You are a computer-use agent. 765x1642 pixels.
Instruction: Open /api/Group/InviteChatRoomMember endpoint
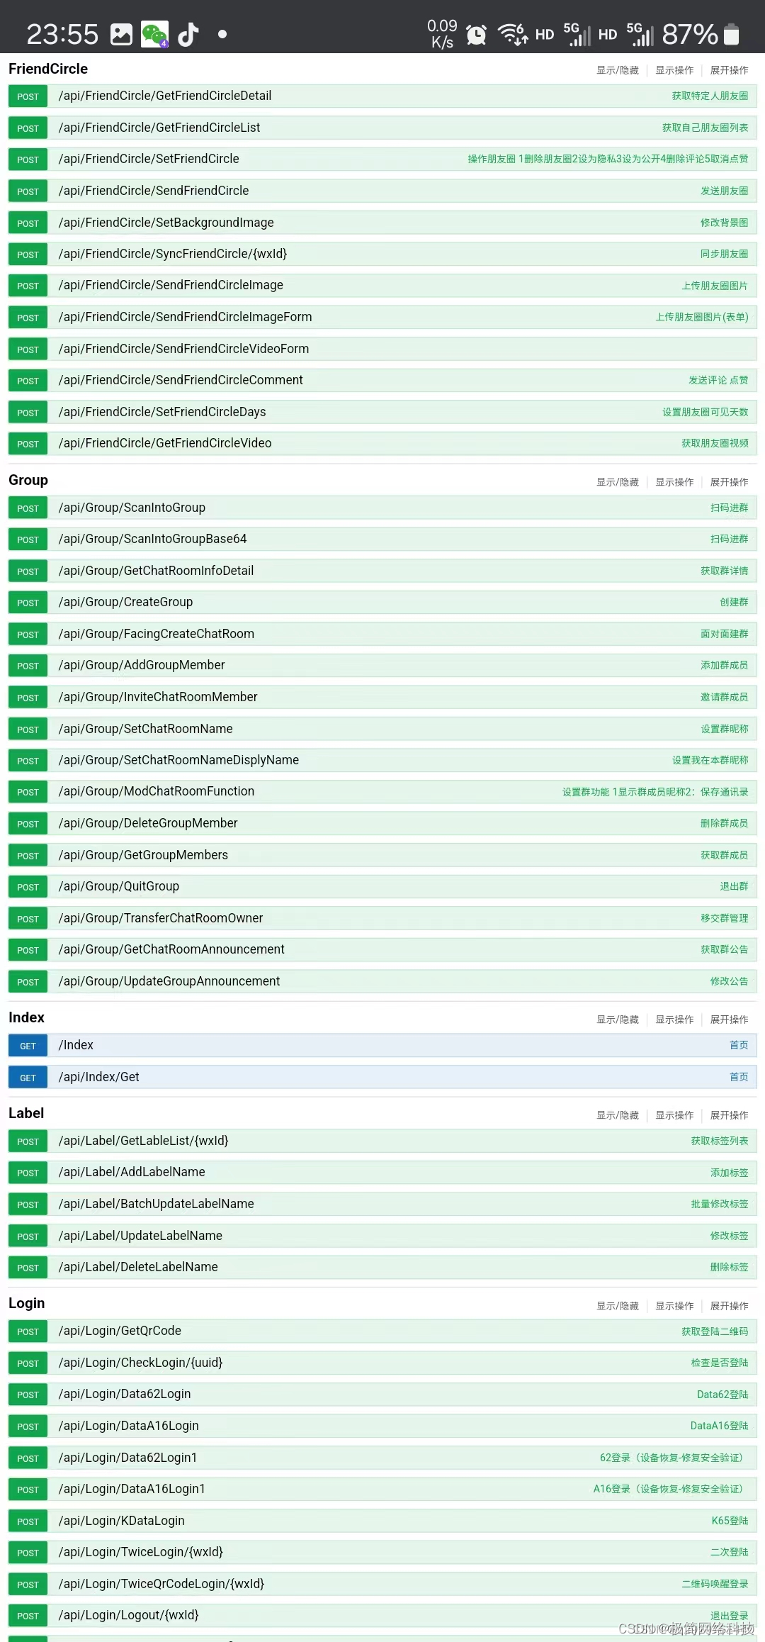(x=382, y=698)
